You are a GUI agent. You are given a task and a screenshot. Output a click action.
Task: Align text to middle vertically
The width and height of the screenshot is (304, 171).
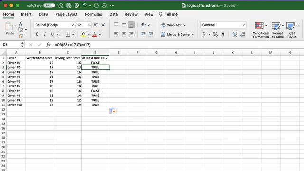123,25
